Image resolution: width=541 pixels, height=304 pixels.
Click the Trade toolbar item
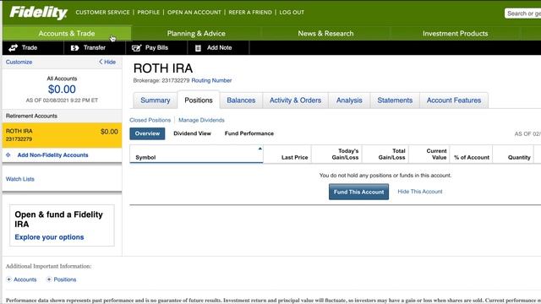point(33,48)
